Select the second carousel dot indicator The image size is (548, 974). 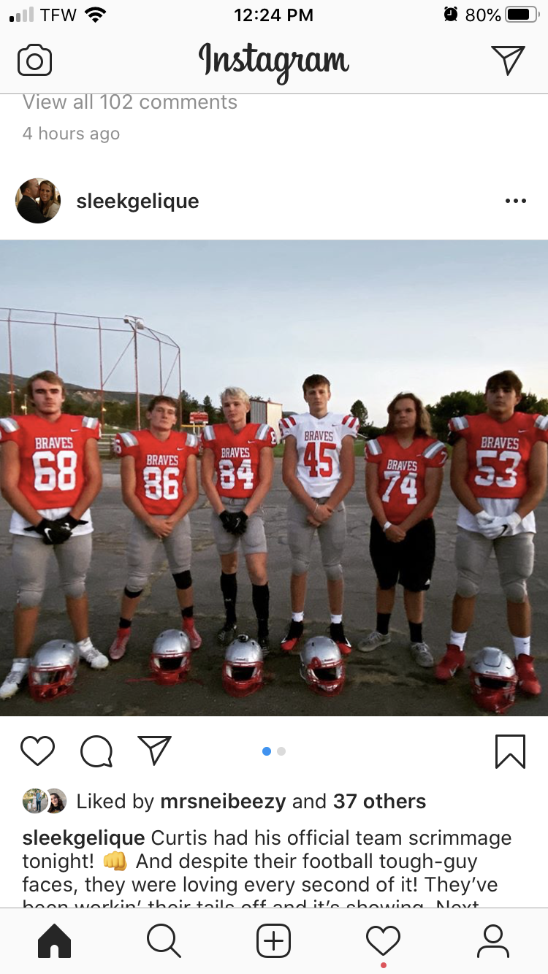pos(281,751)
